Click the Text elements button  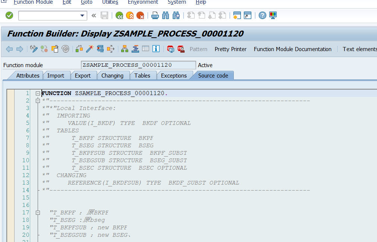pos(360,49)
